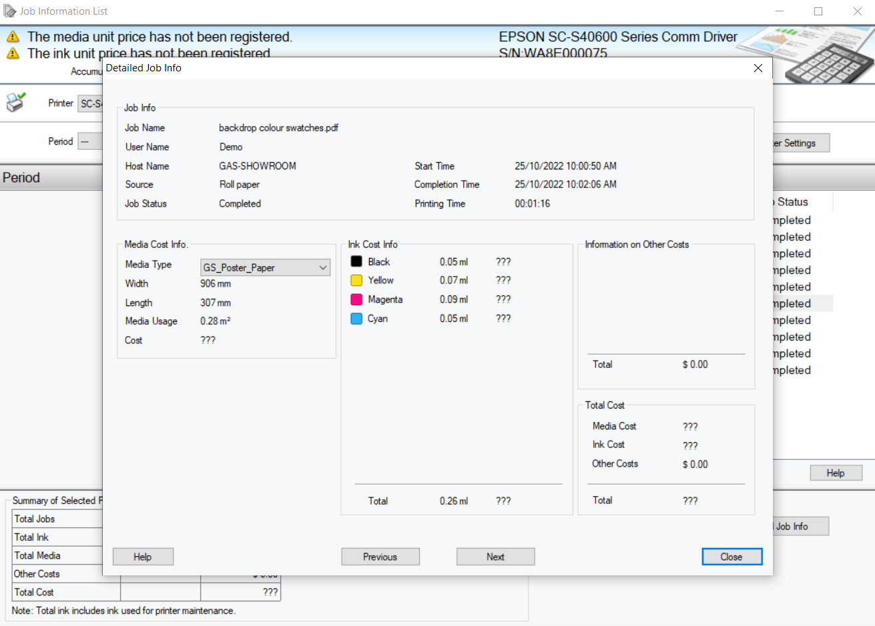Open Help in the Detailed Job Info dialog

(143, 557)
